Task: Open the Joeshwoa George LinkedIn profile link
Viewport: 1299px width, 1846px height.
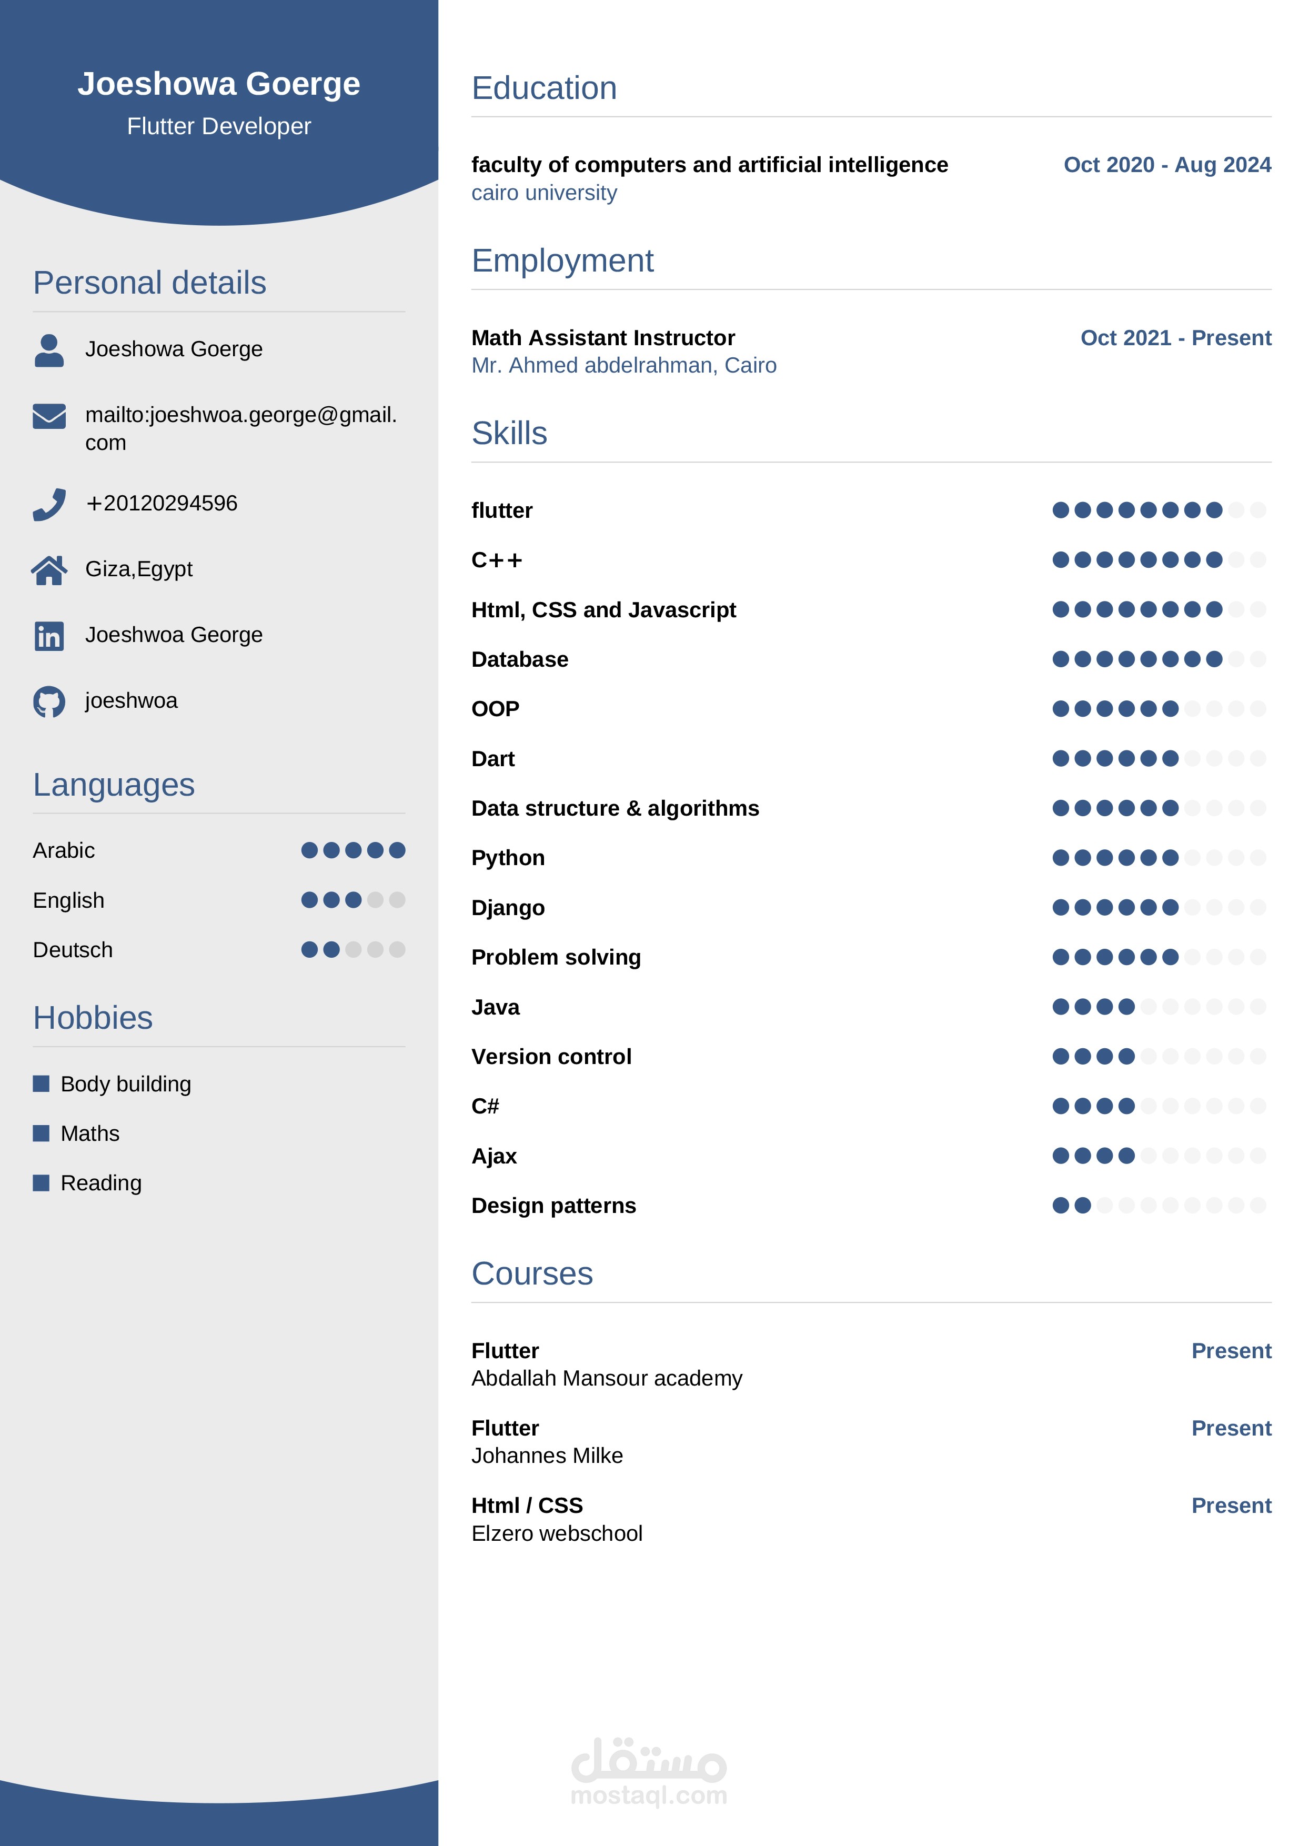Action: click(x=174, y=635)
